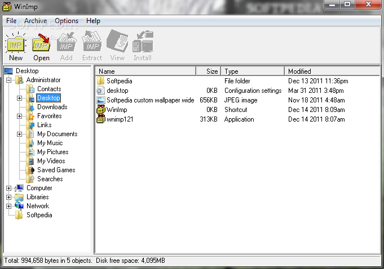Image resolution: width=384 pixels, height=269 pixels.
Task: Click the WinImp title bar application icon
Action: [x=7, y=7]
